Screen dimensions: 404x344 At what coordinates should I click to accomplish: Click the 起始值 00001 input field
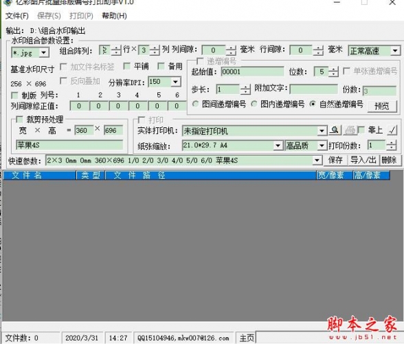click(x=252, y=72)
